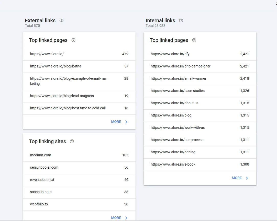Open the example-of-email-marketing blog row
This screenshot has height=221, width=277.
79,82
